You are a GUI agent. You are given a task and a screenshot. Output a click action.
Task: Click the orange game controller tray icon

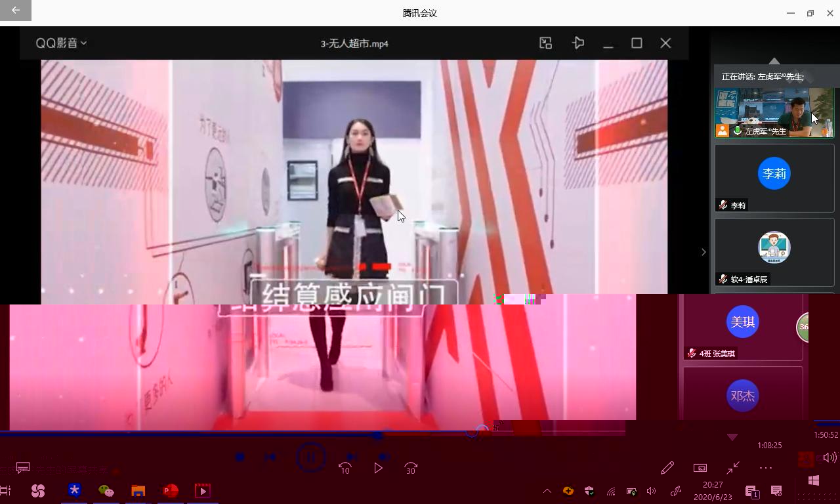[568, 491]
